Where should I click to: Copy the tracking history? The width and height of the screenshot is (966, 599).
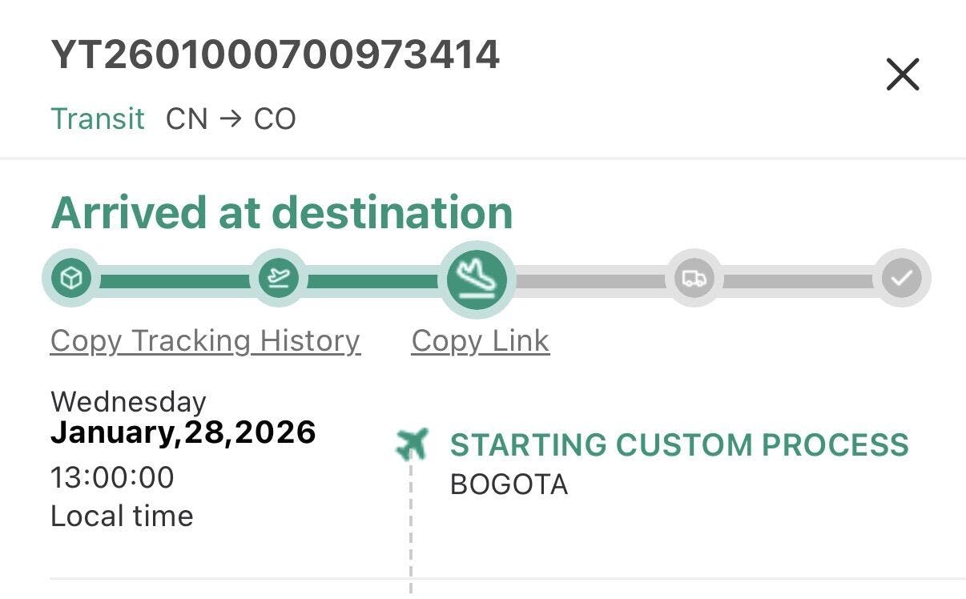pos(205,341)
